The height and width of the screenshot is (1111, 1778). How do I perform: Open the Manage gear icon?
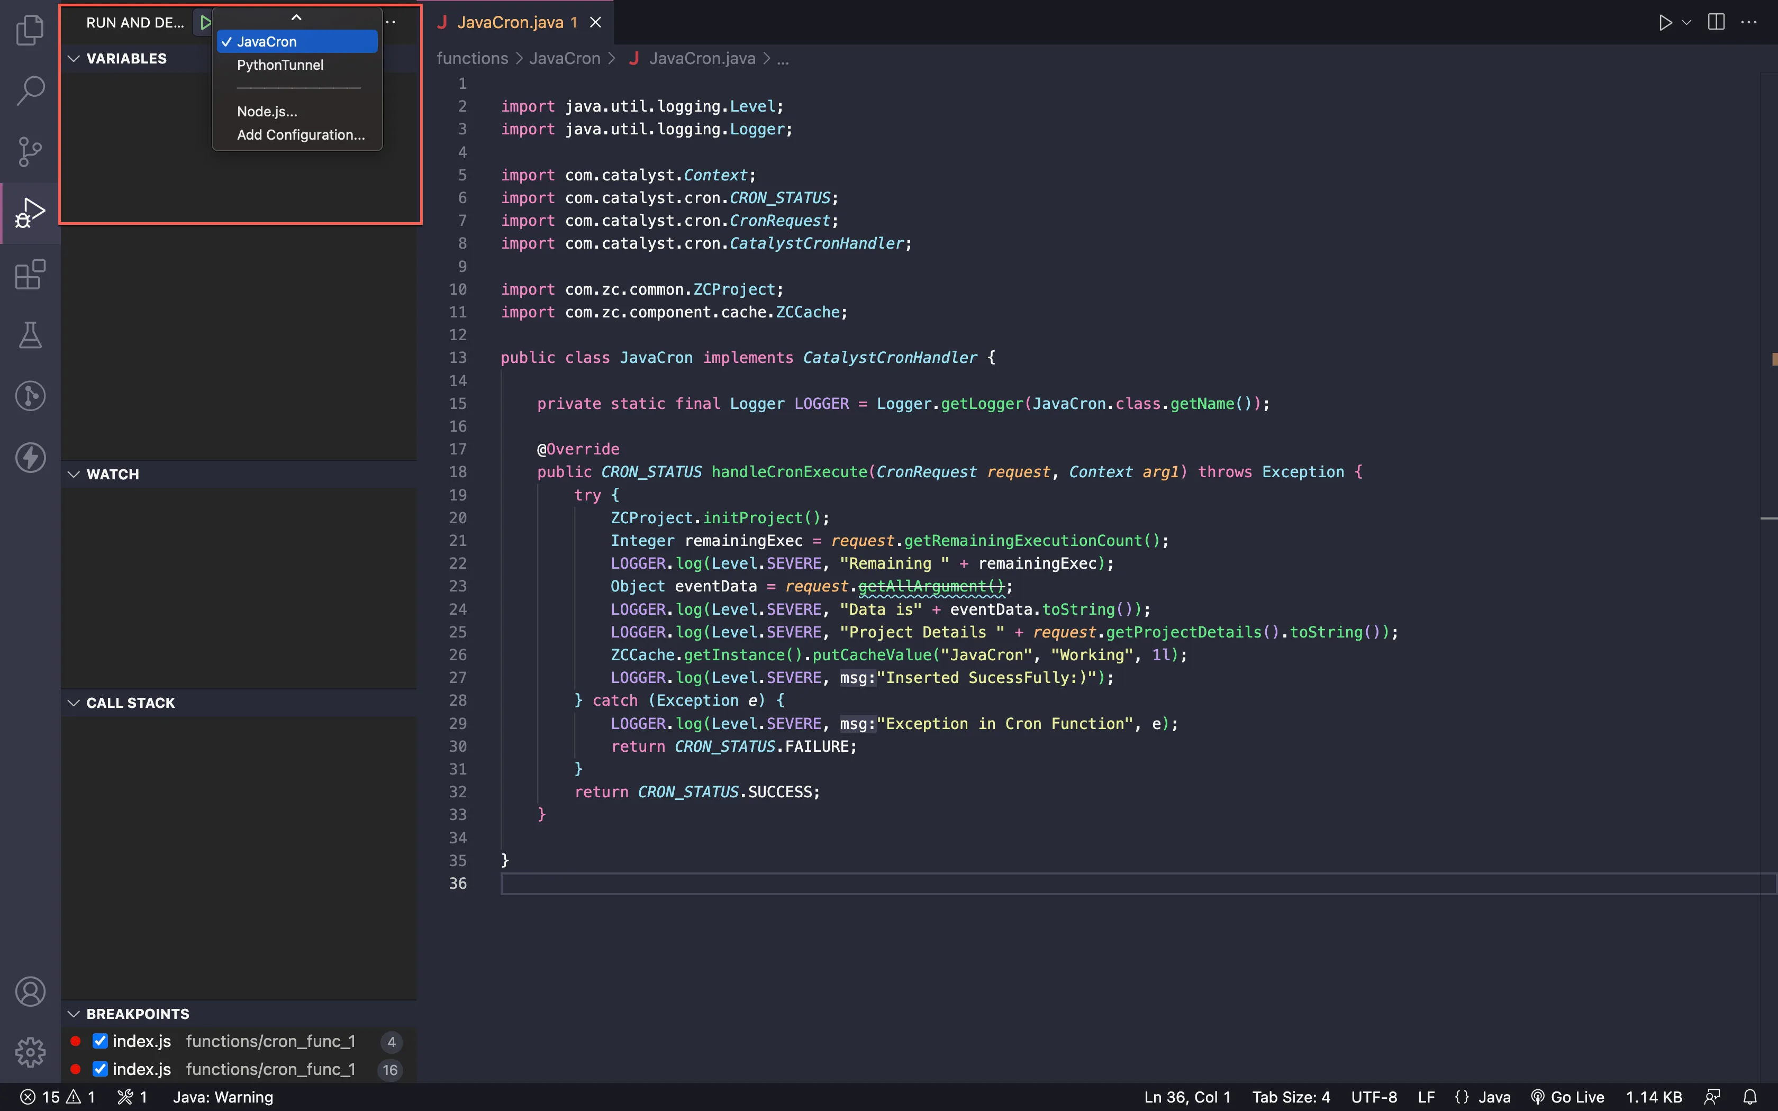point(30,1052)
